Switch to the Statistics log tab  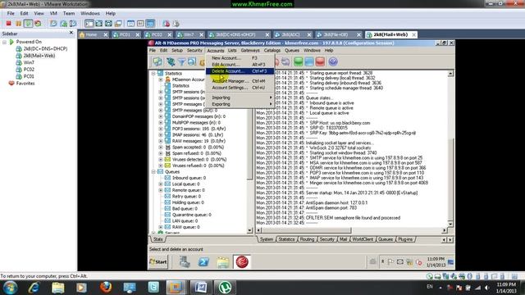coord(286,239)
